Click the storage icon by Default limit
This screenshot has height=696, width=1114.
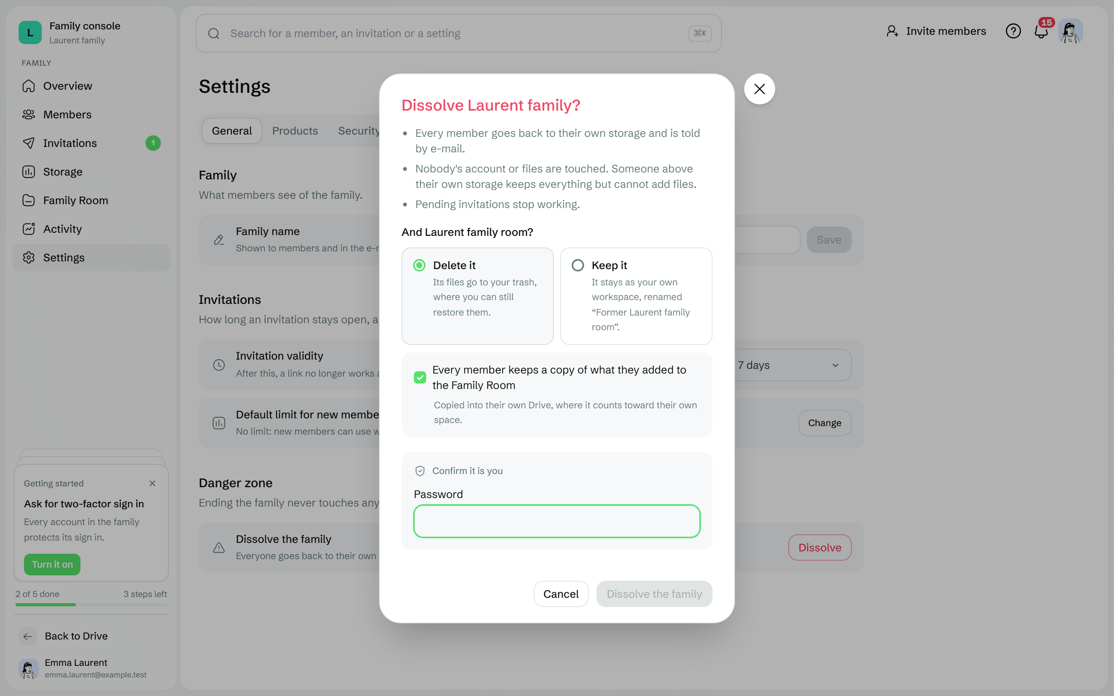[219, 423]
